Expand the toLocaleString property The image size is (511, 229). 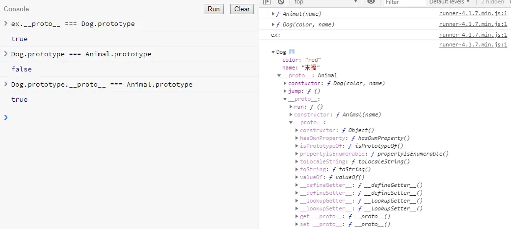297,161
